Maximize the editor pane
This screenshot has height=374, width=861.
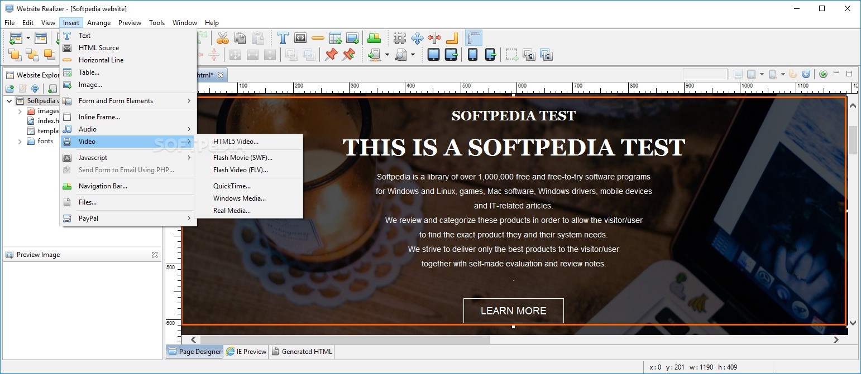click(x=849, y=74)
